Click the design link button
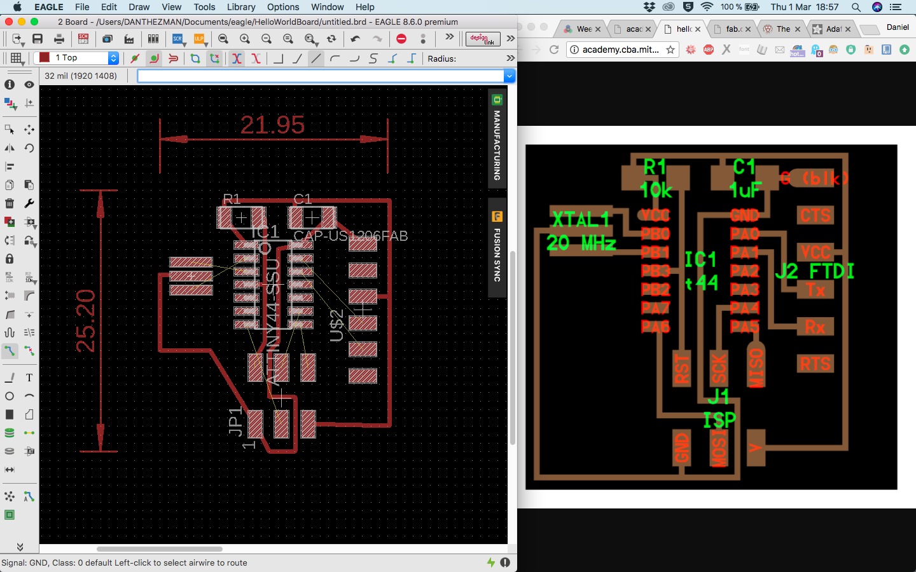 (482, 39)
